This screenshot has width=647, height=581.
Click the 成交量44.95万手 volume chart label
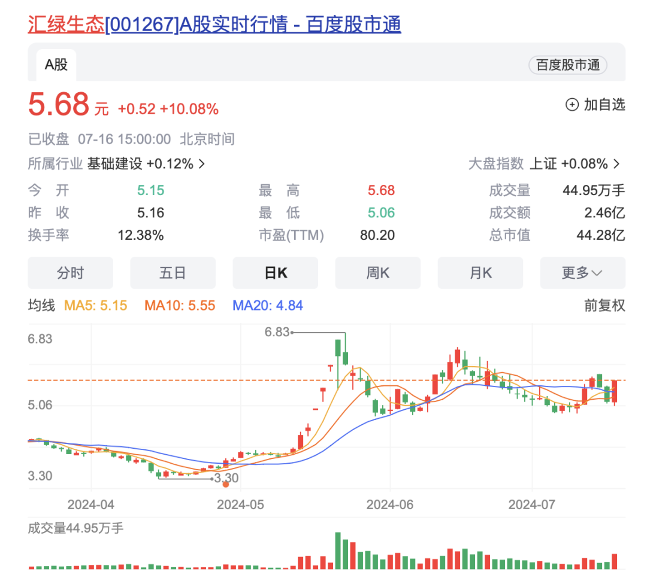(75, 528)
